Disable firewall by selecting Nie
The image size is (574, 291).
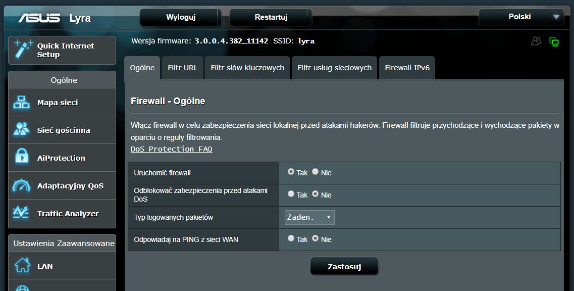315,172
